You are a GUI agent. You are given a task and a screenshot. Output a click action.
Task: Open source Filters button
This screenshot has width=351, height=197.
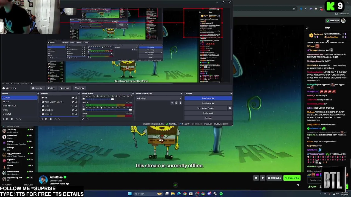pyautogui.click(x=52, y=88)
